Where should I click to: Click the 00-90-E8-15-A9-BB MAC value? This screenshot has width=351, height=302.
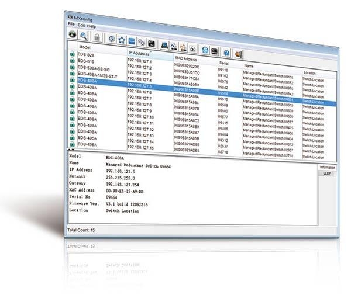[x=125, y=191]
